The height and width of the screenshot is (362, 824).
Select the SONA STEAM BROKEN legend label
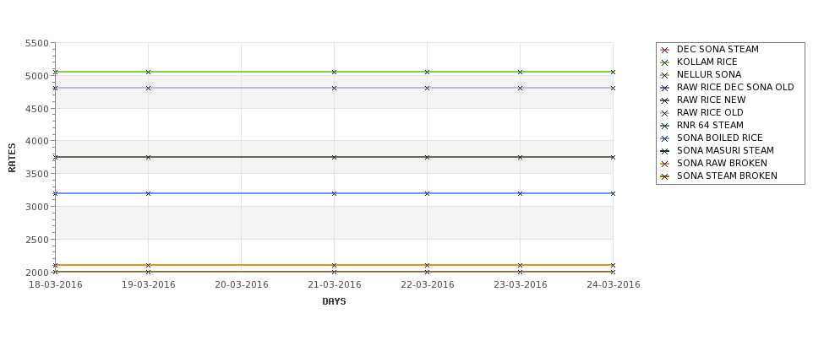(727, 176)
